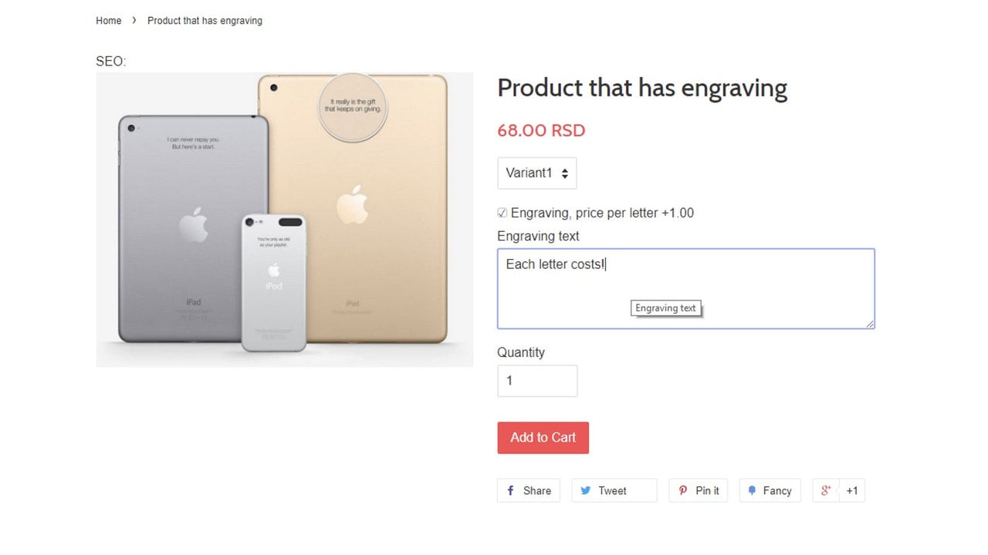This screenshot has width=988, height=555.
Task: Open Product that has engraving breadcrumb
Action: point(205,21)
